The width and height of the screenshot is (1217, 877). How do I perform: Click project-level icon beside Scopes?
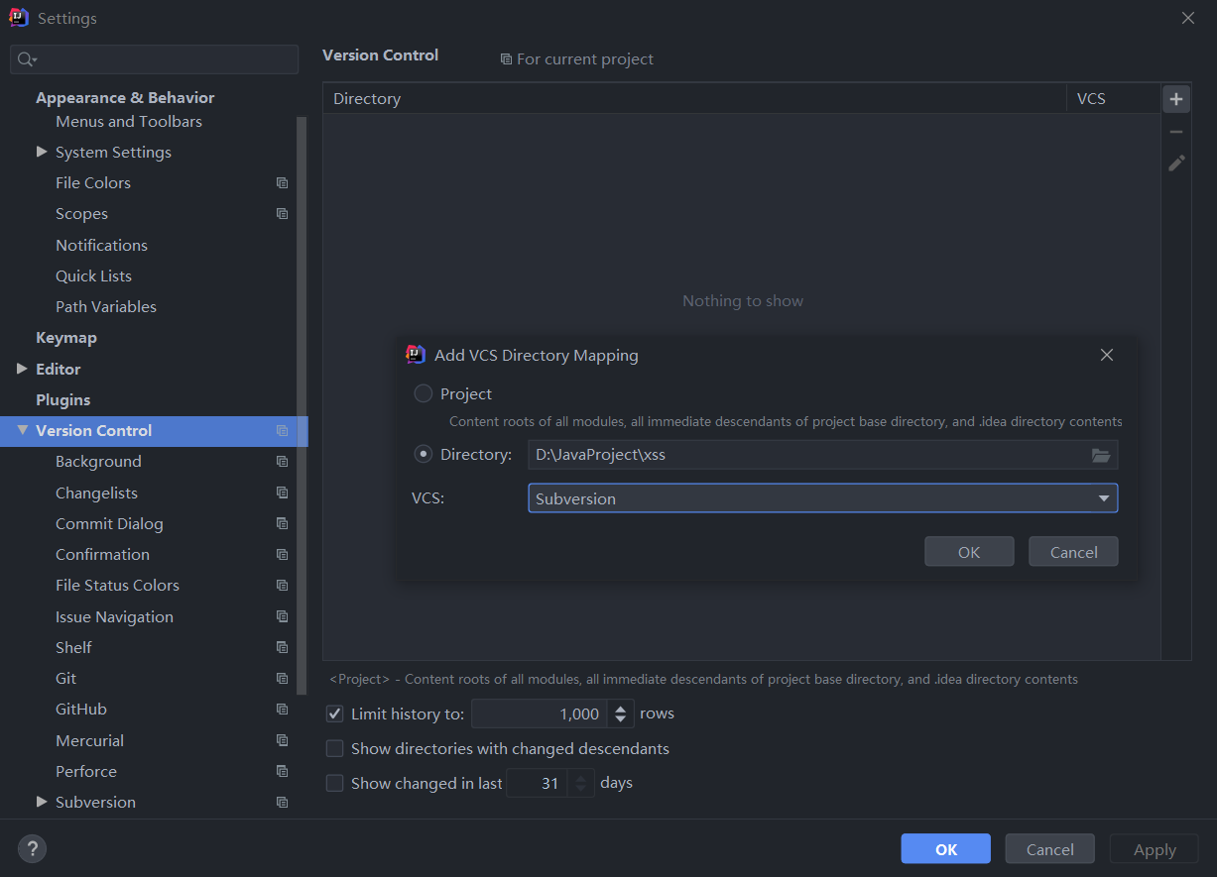tap(283, 214)
